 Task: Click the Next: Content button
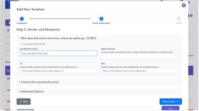tap(171, 102)
